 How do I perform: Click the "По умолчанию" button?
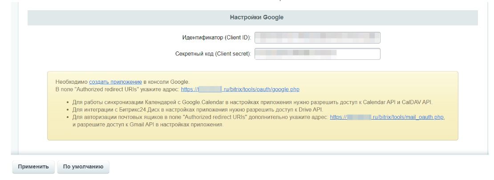coord(83,167)
